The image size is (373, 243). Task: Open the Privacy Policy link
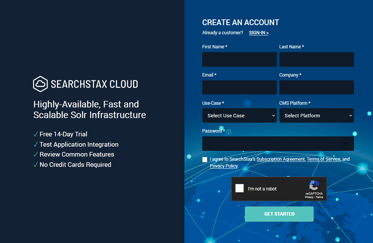click(224, 166)
